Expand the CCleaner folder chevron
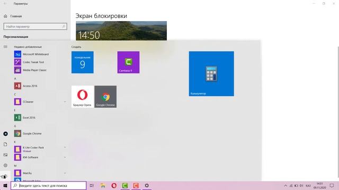Screen dimensions: 339x190 (65, 102)
